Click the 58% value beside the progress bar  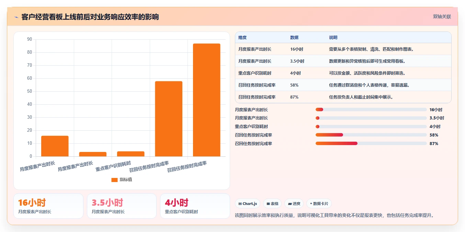click(x=434, y=135)
